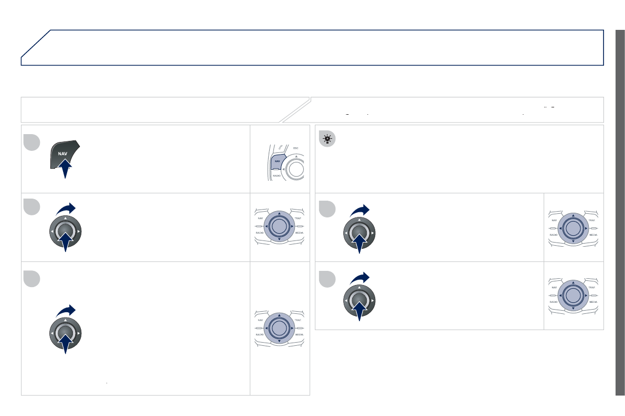This screenshot has width=625, height=416.
Task: Click the rotary dial icon below the NAV button
Action: point(65,231)
